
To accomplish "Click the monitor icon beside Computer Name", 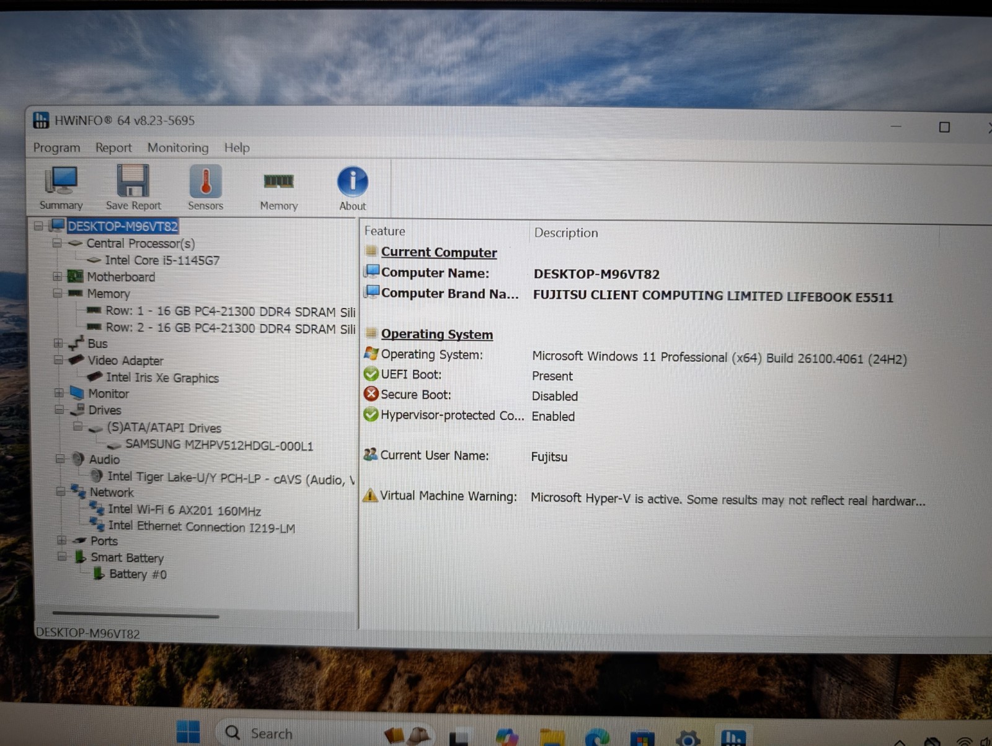I will [372, 271].
